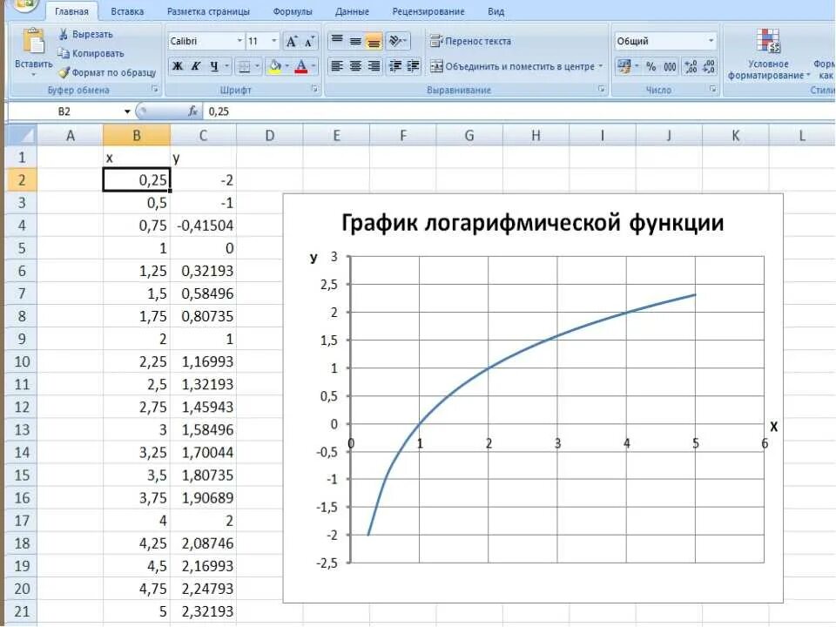Decrease font size with small A icon
The width and height of the screenshot is (836, 627).
310,41
